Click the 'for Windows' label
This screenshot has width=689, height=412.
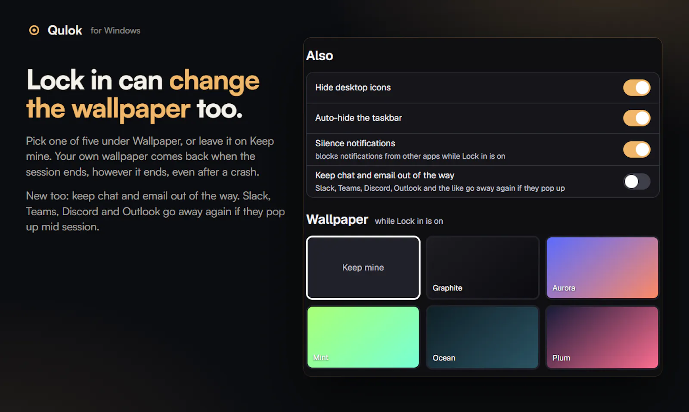tap(115, 31)
